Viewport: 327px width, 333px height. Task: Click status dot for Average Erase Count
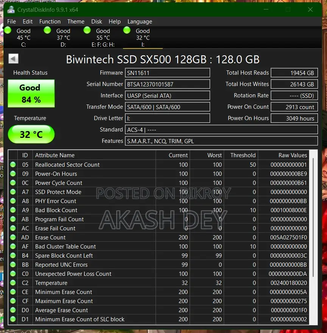pyautogui.click(x=13, y=310)
